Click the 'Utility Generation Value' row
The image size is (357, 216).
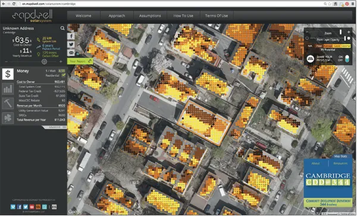point(41,110)
